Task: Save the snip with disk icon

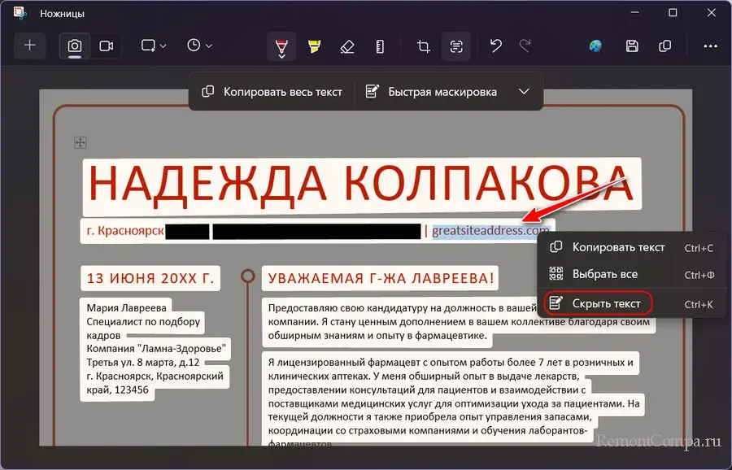Action: point(632,46)
